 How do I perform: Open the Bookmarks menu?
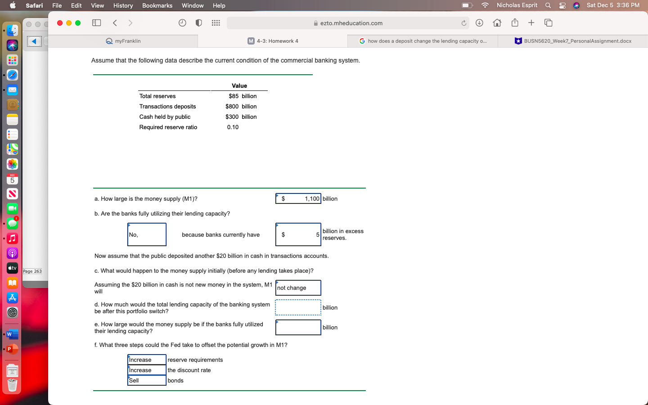(x=157, y=5)
